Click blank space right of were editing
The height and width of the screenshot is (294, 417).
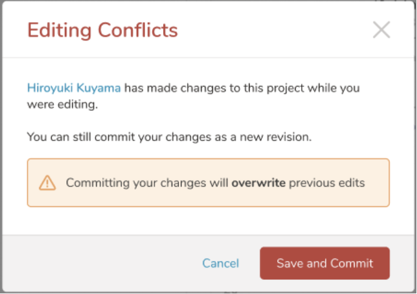tap(245, 105)
